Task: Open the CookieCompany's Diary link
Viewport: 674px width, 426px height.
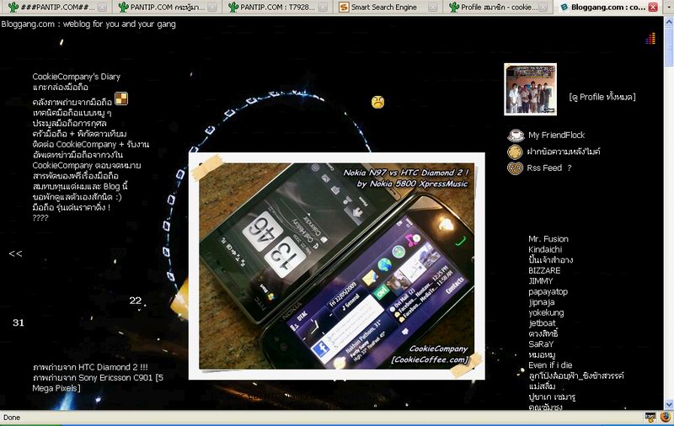Action: point(76,77)
